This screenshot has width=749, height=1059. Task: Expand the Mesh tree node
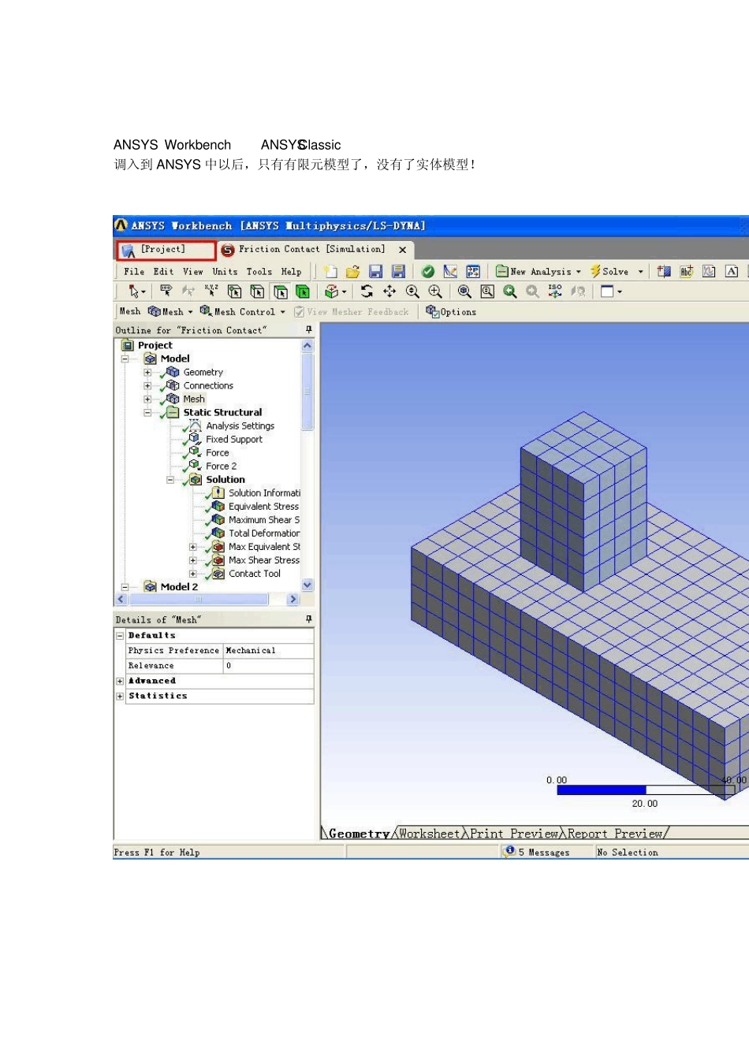click(x=147, y=399)
